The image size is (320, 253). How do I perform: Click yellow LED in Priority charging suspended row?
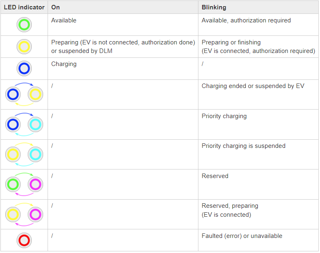[x=13, y=154]
